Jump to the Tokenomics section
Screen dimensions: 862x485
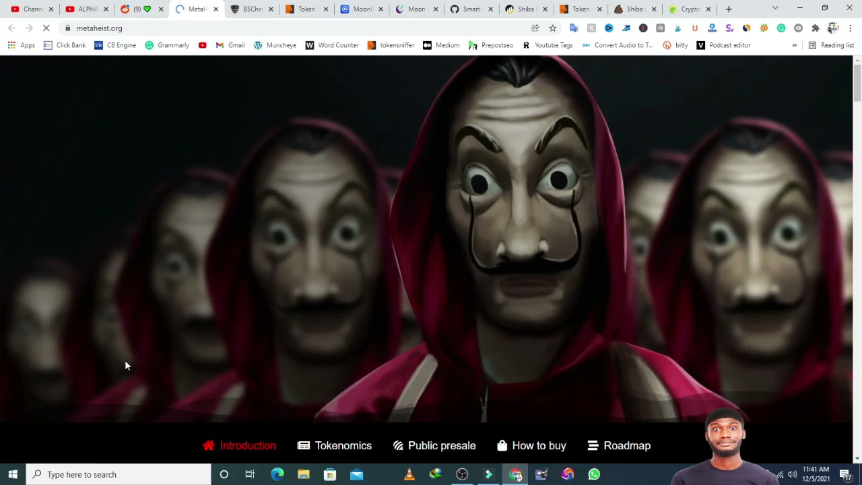click(335, 446)
